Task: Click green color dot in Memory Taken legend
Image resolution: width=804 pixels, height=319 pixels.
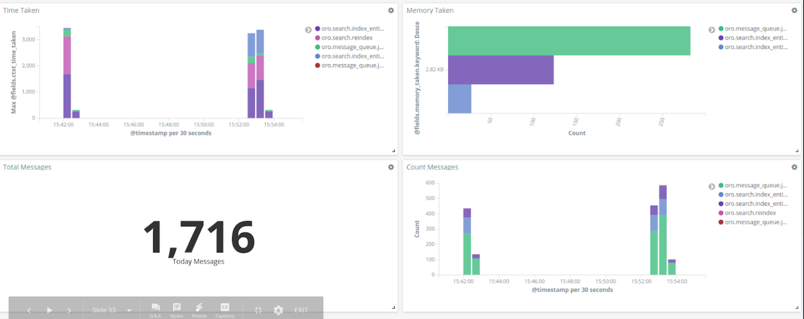Action: [x=721, y=29]
